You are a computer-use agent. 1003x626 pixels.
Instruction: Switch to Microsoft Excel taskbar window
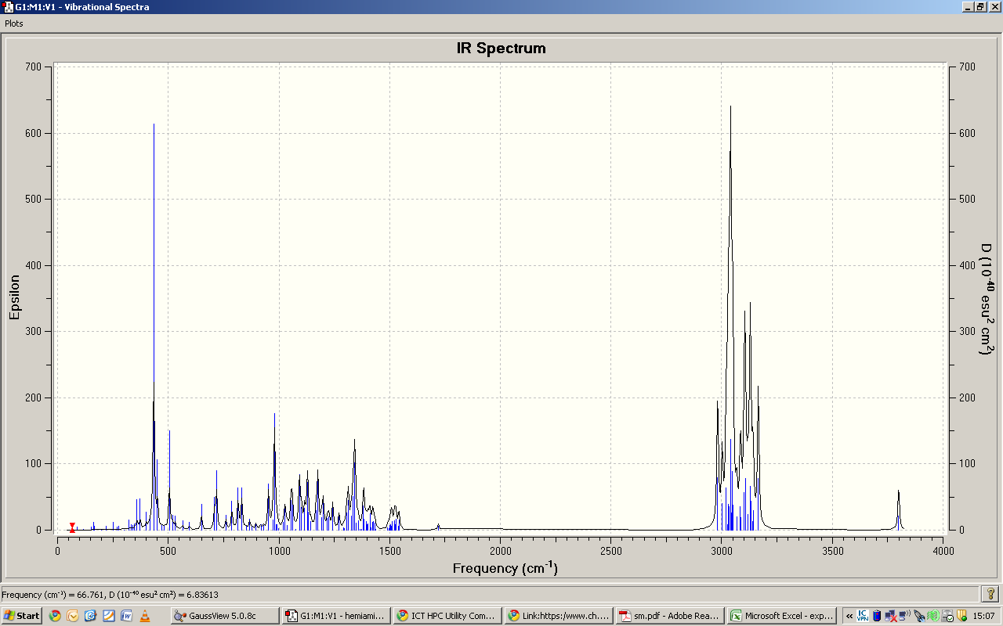coord(781,616)
